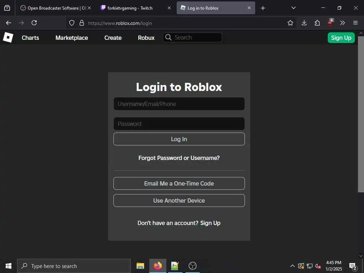Show hidden system tray icons
364x273 pixels.
coord(293,266)
